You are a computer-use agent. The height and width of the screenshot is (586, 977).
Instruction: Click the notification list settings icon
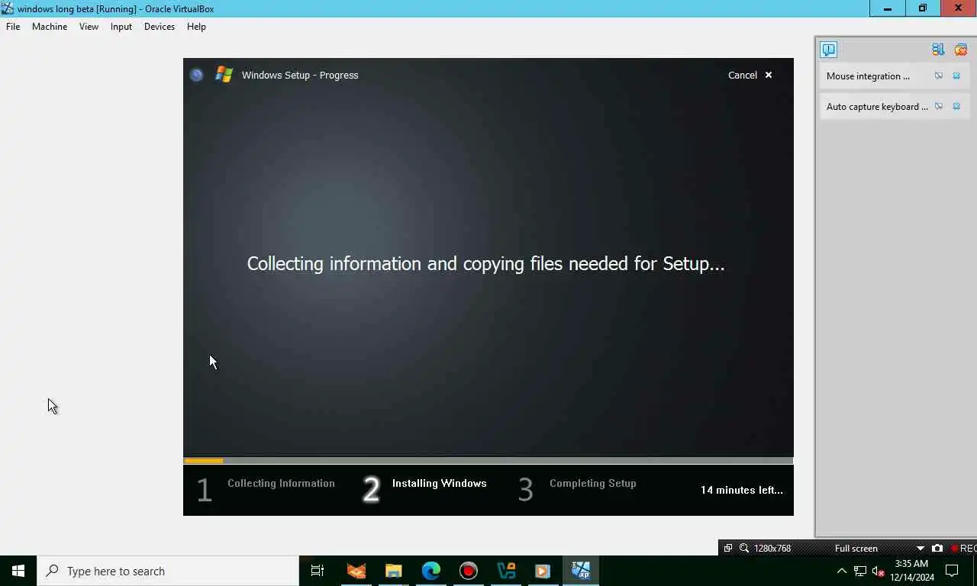point(938,50)
